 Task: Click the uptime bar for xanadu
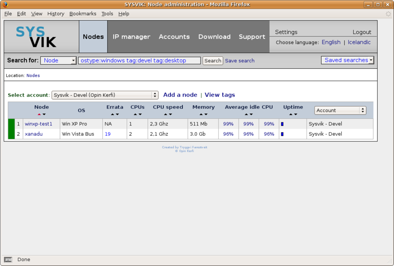(x=282, y=134)
